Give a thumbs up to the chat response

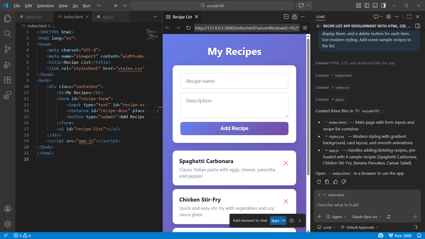(335, 182)
